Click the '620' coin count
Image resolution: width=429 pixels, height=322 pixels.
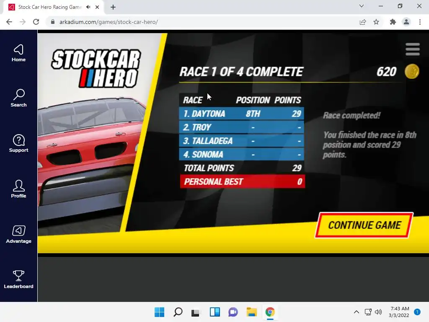(386, 72)
